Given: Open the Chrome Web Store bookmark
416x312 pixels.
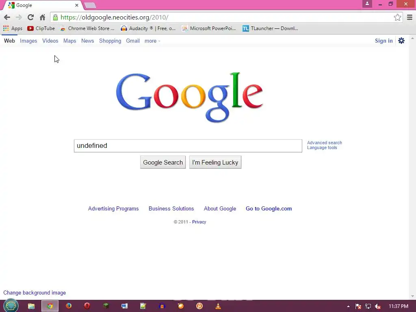Looking at the screenshot, I should 88,28.
